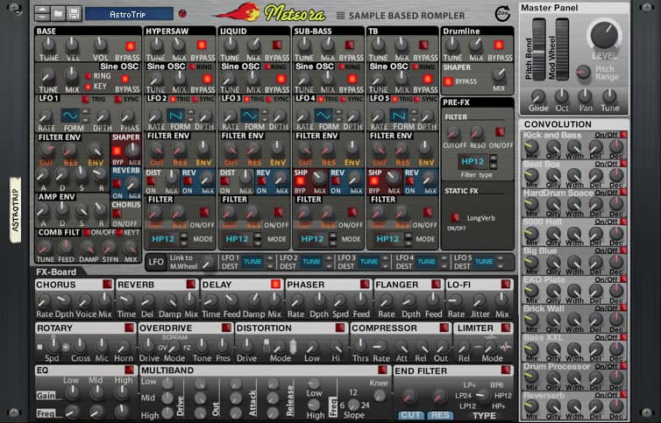Click the Distortion transistor mode icon

pos(267,346)
